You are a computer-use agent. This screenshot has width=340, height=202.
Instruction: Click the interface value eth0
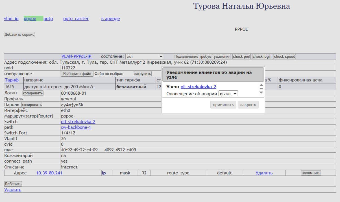(66, 110)
